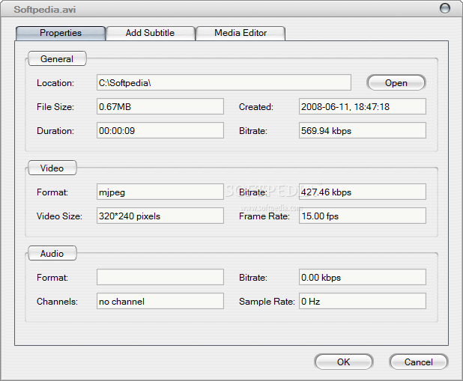Open the Media Editor tab
This screenshot has height=381, width=463.
pyautogui.click(x=240, y=33)
